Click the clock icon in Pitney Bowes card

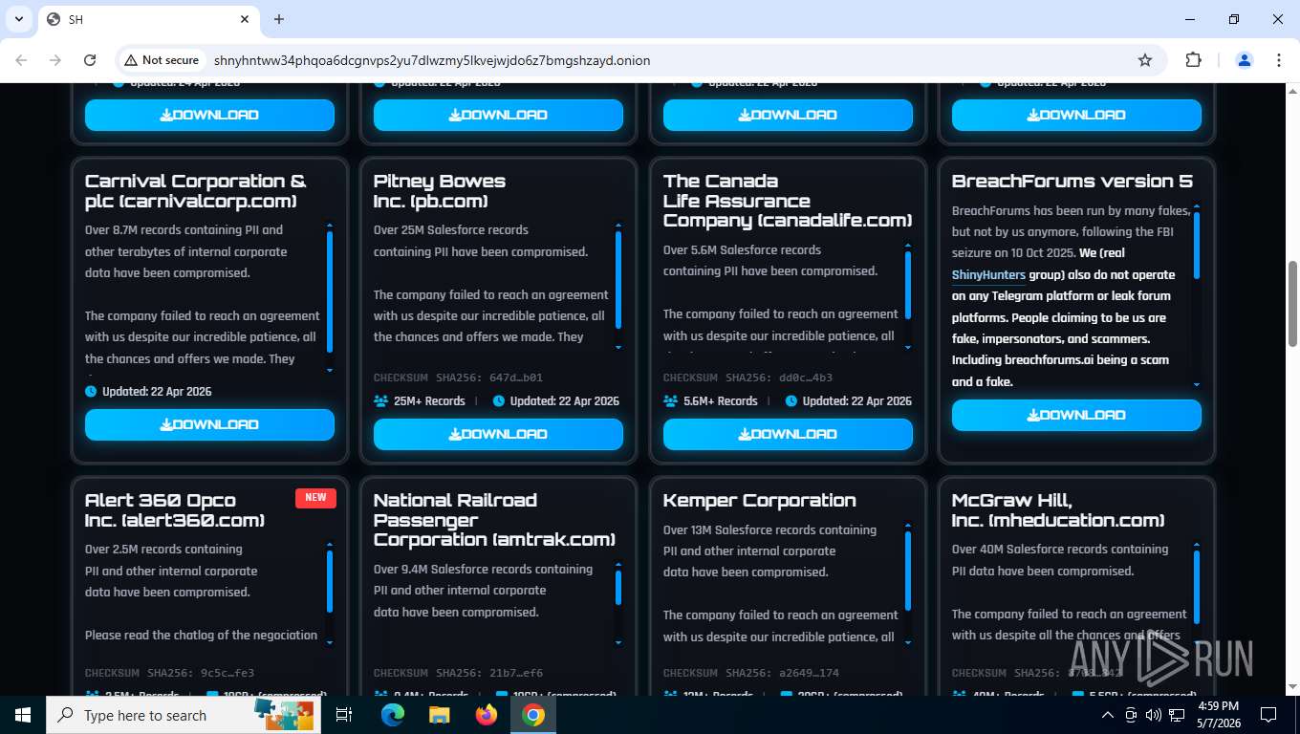[x=499, y=401]
